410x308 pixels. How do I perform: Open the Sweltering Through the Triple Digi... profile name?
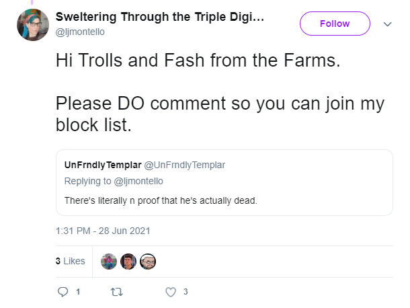159,17
